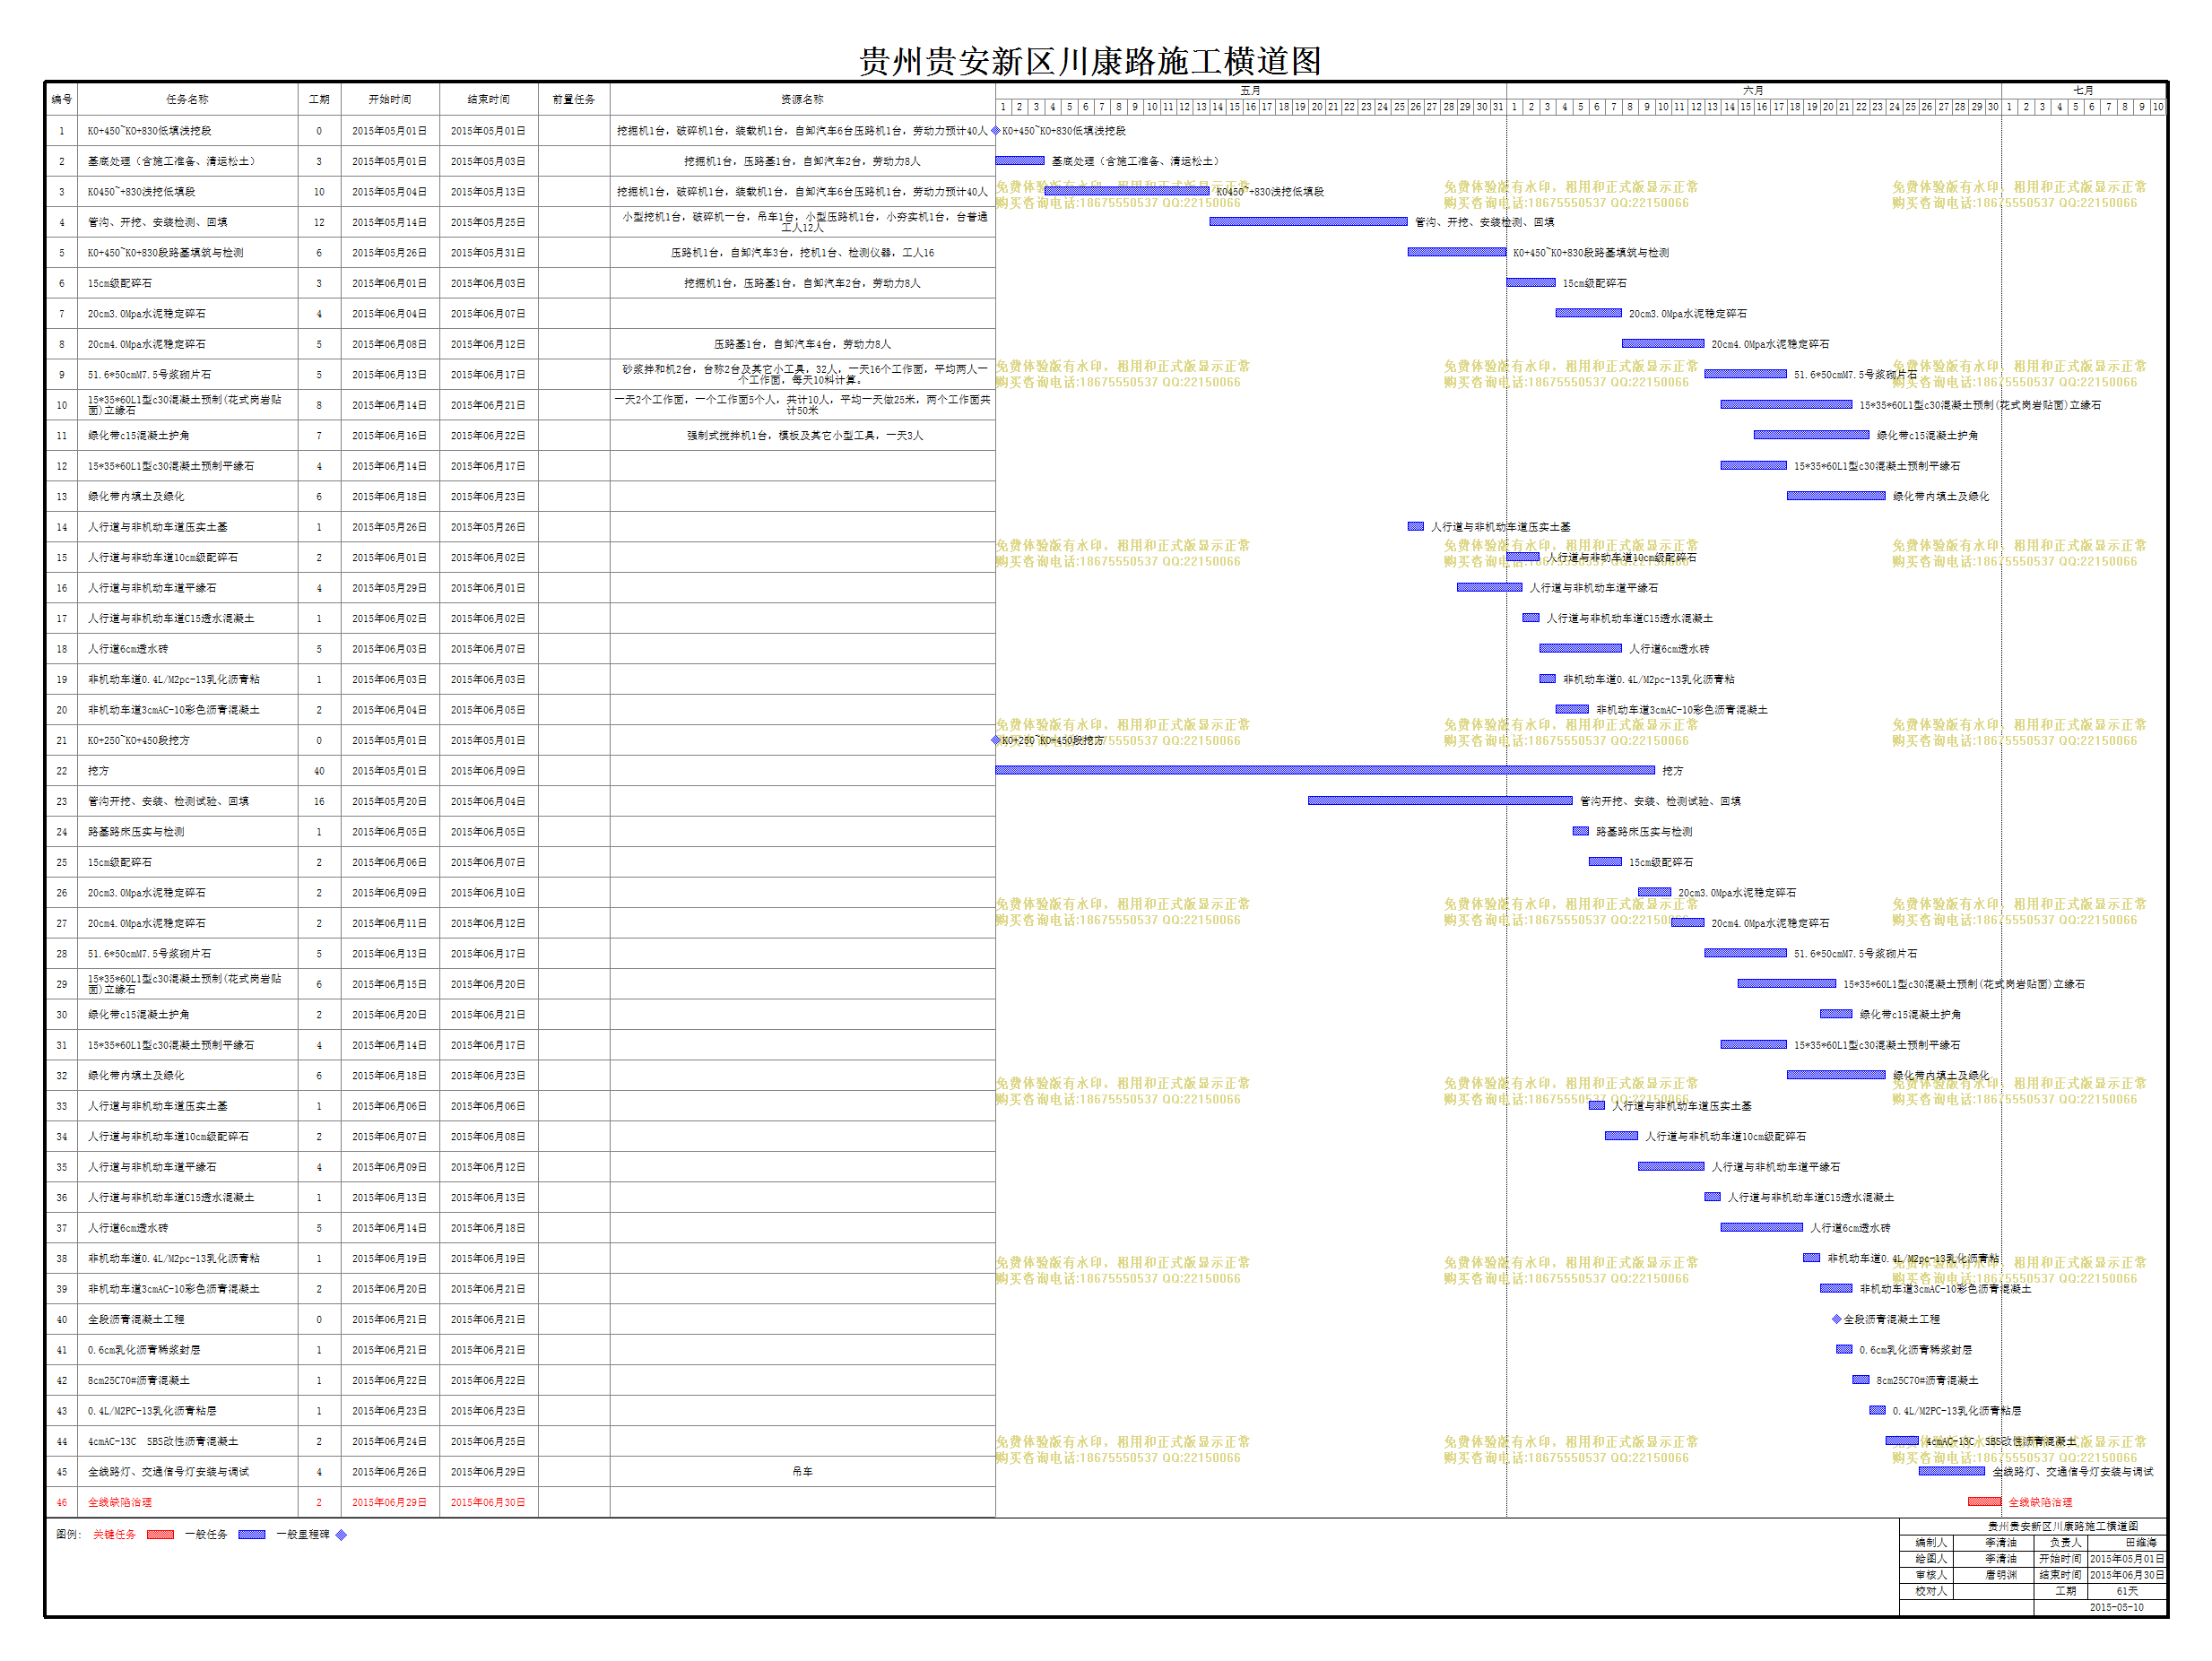Click the 资源名称 column header
The image size is (2212, 1661).
tap(803, 99)
